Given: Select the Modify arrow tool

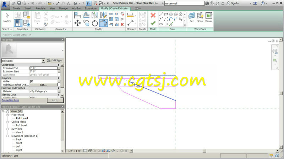Looking at the screenshot, I should [x=7, y=17].
